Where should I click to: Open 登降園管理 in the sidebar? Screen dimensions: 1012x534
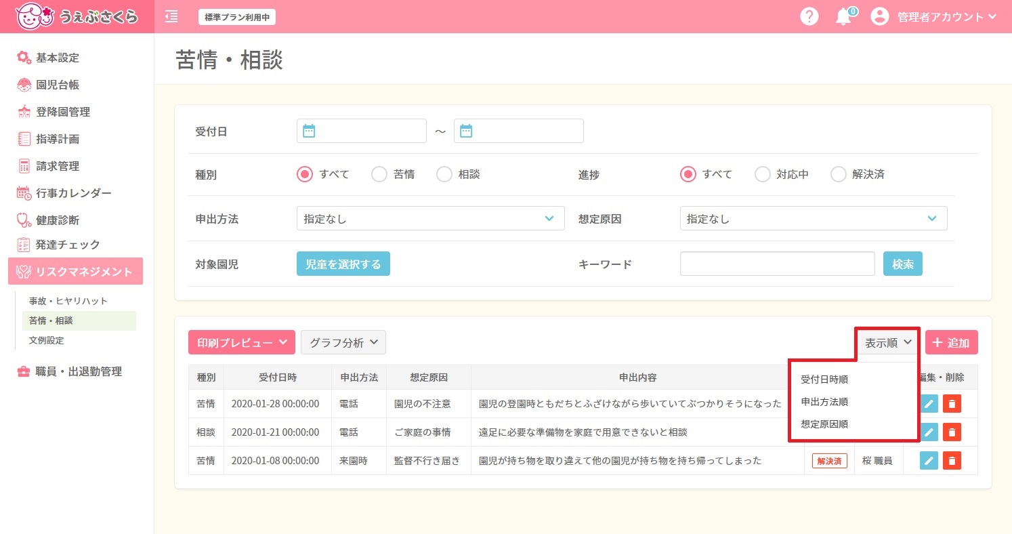(x=54, y=112)
